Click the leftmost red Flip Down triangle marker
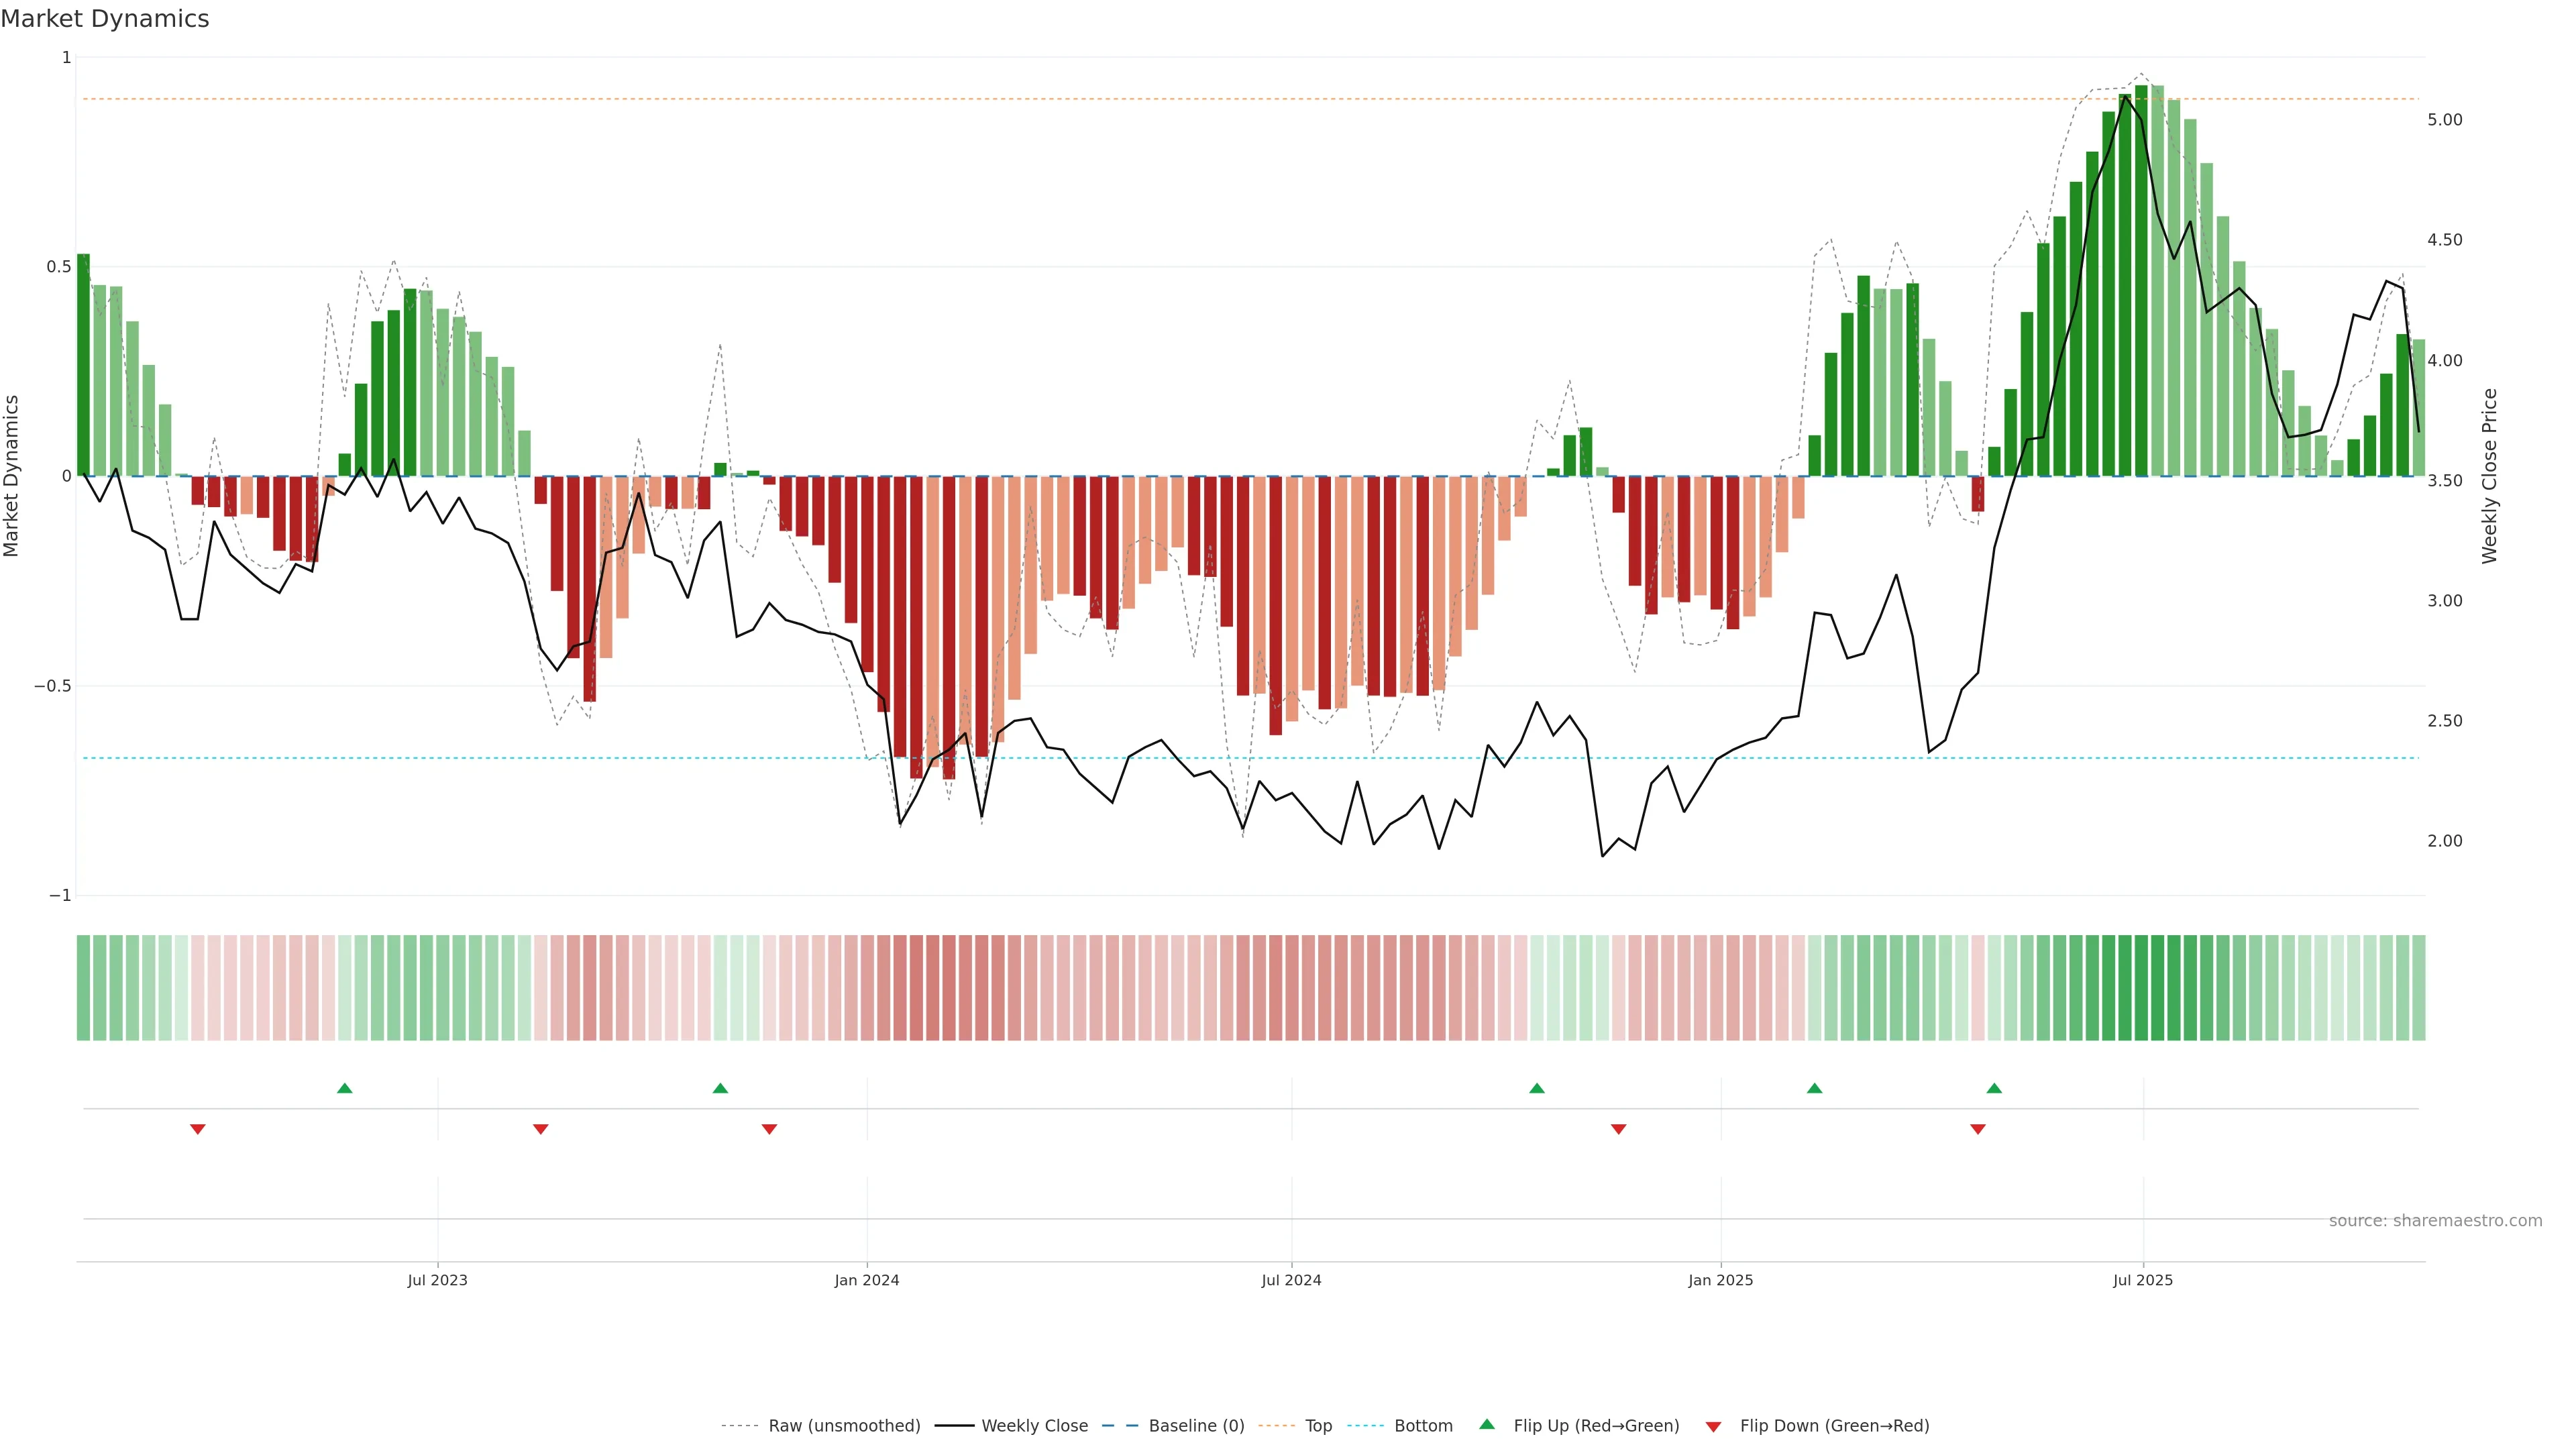The image size is (2576, 1449). click(198, 1129)
